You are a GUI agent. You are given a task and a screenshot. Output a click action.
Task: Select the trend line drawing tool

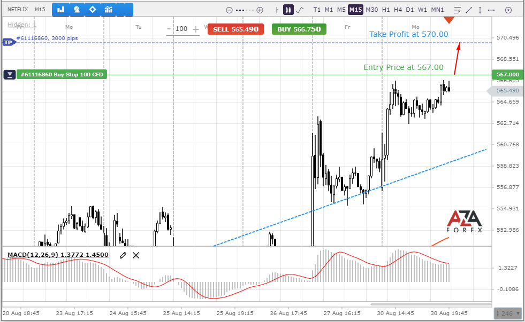tap(469, 10)
